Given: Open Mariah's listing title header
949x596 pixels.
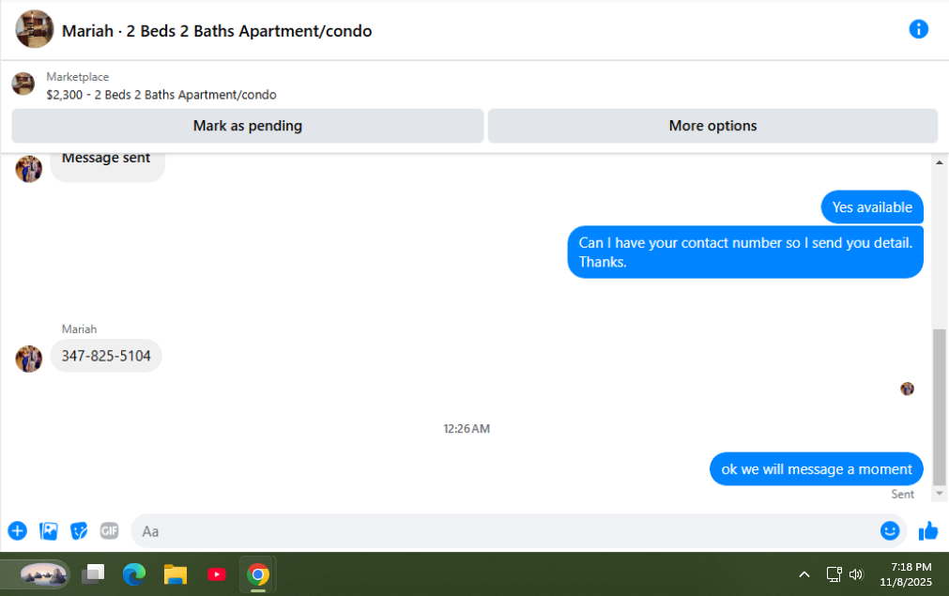Looking at the screenshot, I should coord(217,31).
